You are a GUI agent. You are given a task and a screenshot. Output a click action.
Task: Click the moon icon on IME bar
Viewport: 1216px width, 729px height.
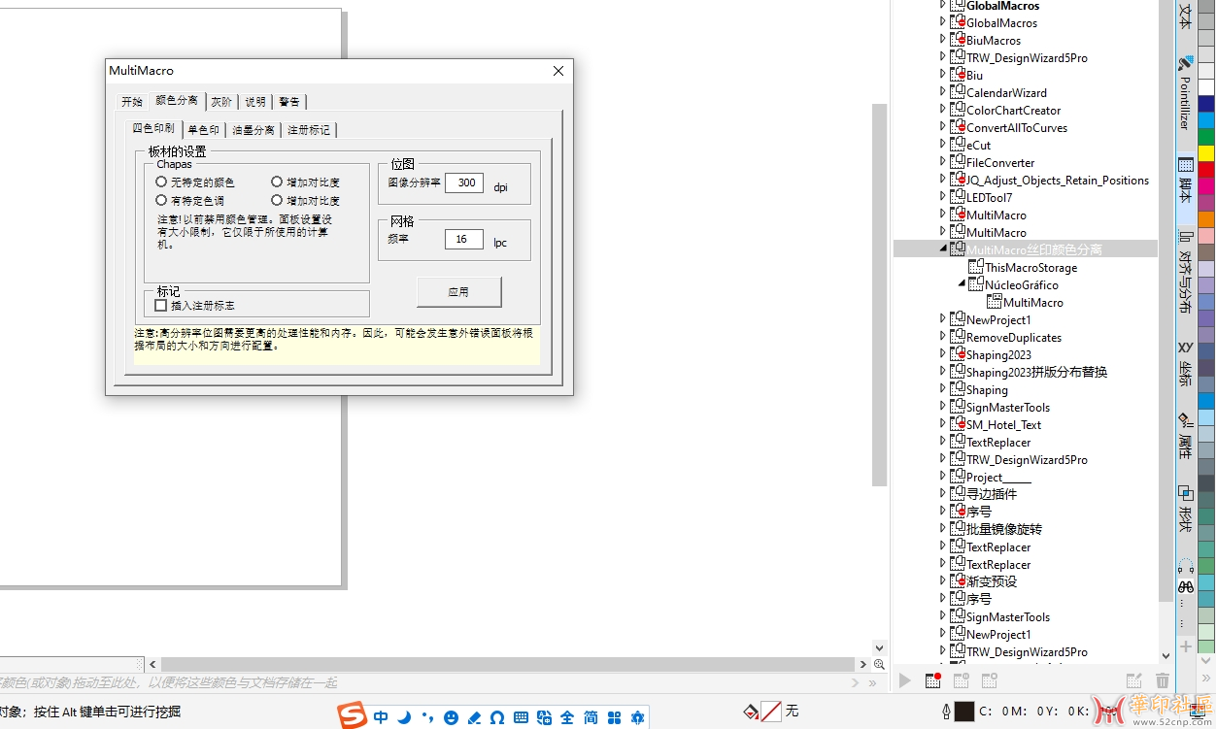click(404, 717)
